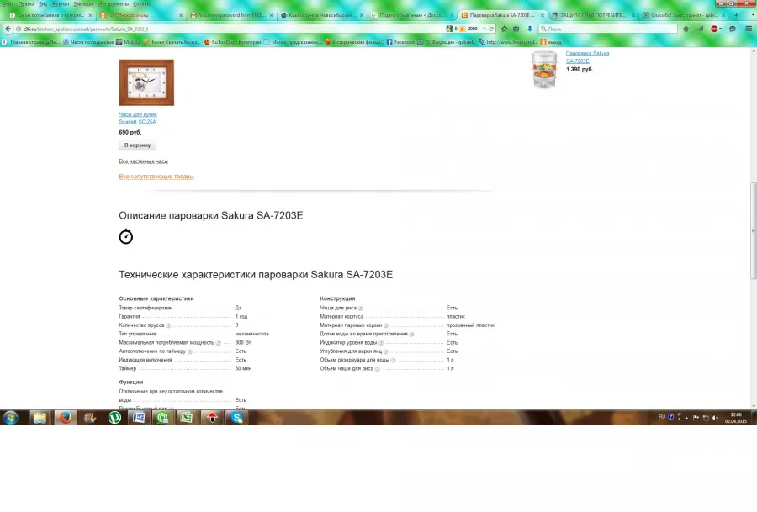
Task: Open Skype from the taskbar
Action: (x=236, y=417)
